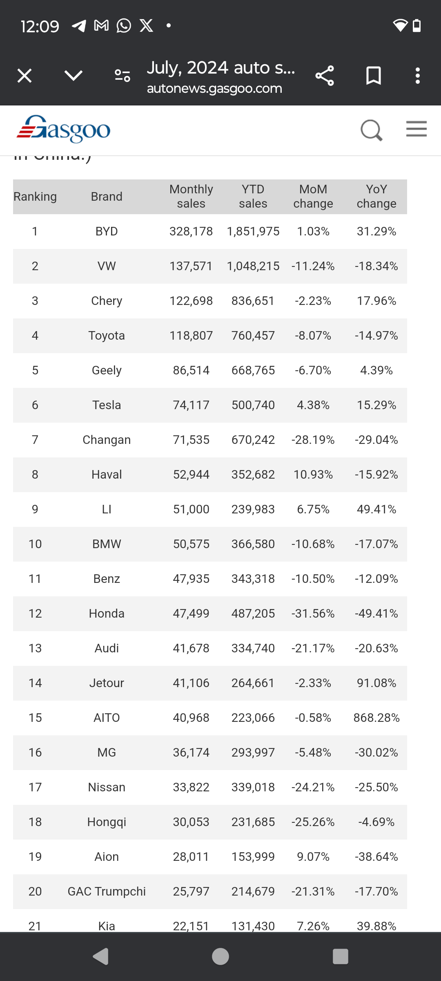The height and width of the screenshot is (981, 441).
Task: Open Android recent apps square
Action: pyautogui.click(x=341, y=956)
